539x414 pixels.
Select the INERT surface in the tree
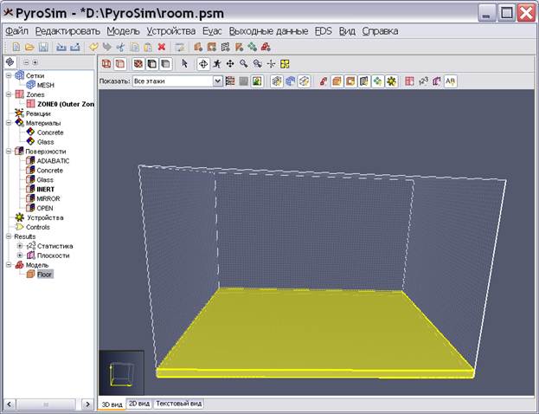(x=45, y=190)
